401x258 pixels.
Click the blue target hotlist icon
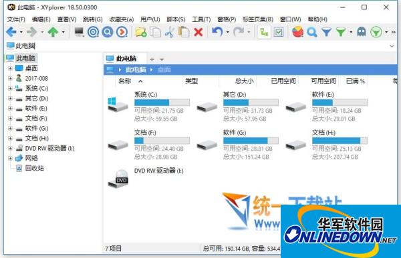[x=93, y=32]
